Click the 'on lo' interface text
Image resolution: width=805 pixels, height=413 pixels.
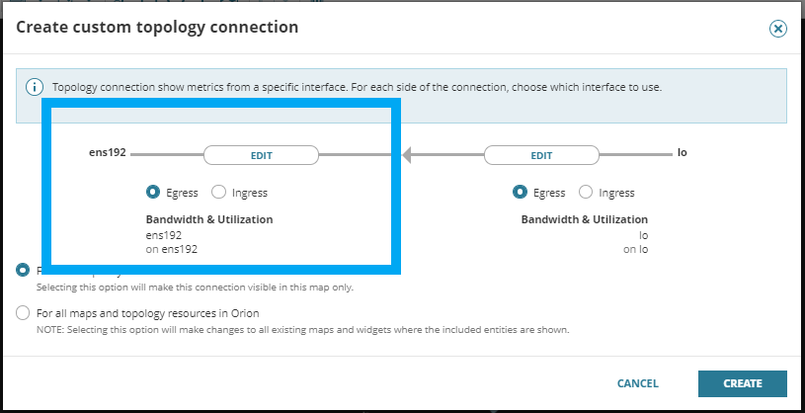(x=635, y=250)
